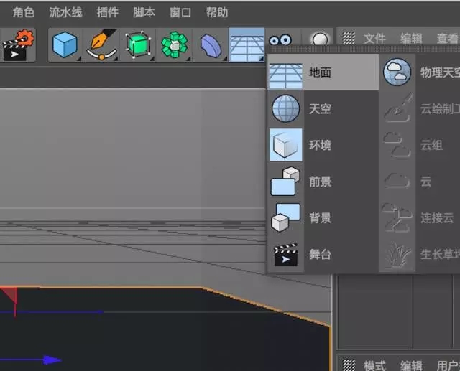Image resolution: width=460 pixels, height=371 pixels.
Task: Click the flyout menu tear-off grip bar
Action: [364, 50]
